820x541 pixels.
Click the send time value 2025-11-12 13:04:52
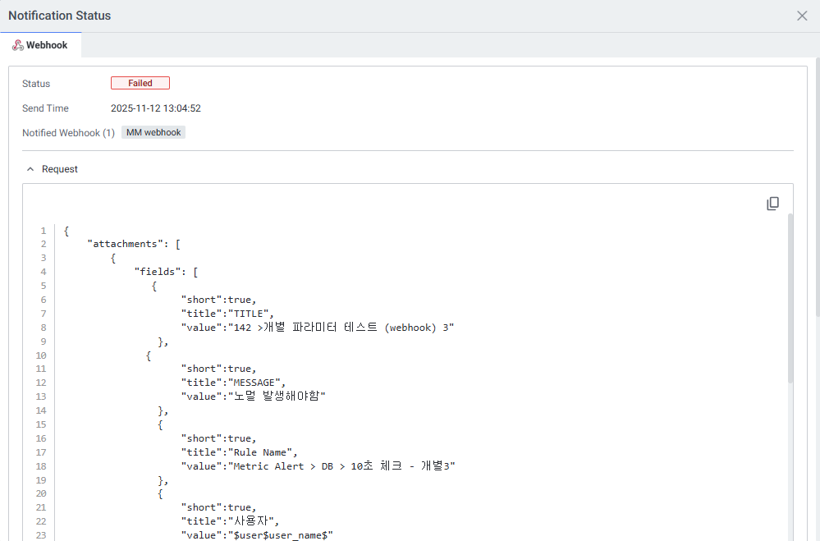coord(156,108)
